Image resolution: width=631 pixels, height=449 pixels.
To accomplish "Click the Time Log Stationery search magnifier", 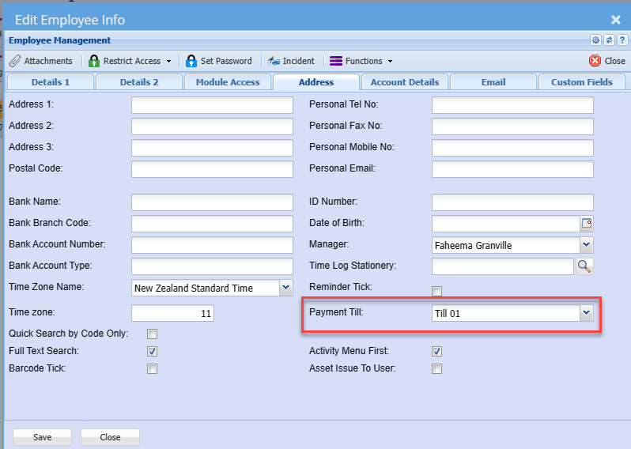I will (x=584, y=266).
